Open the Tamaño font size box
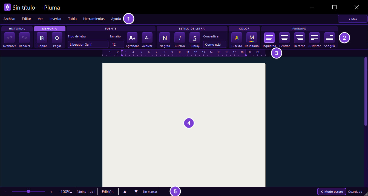 point(117,44)
